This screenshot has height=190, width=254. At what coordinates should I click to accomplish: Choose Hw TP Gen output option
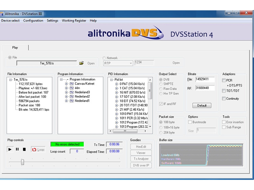[161, 93]
